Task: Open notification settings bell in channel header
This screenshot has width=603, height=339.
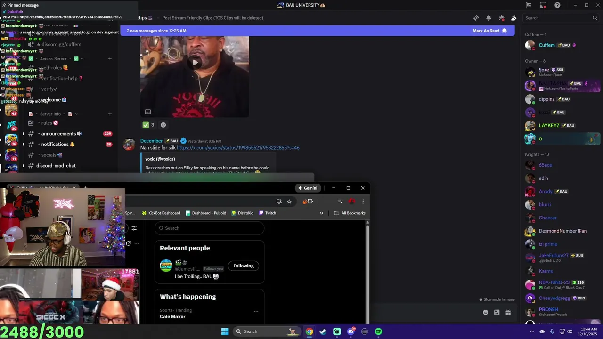Action: tap(489, 18)
